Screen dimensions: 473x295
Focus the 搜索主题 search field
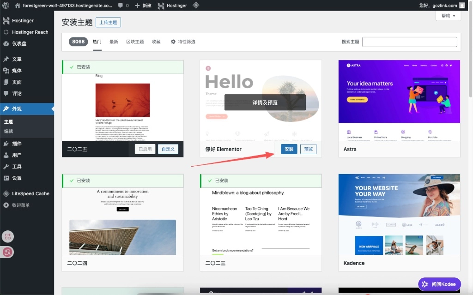409,42
